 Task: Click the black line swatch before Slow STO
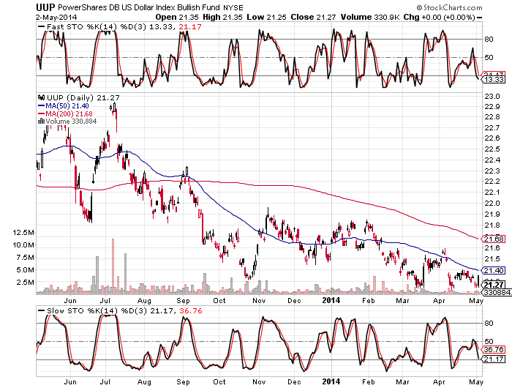click(42, 310)
